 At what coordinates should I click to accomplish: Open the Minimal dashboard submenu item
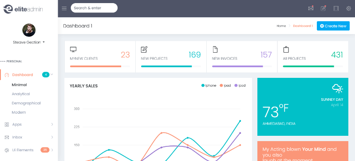(x=19, y=85)
